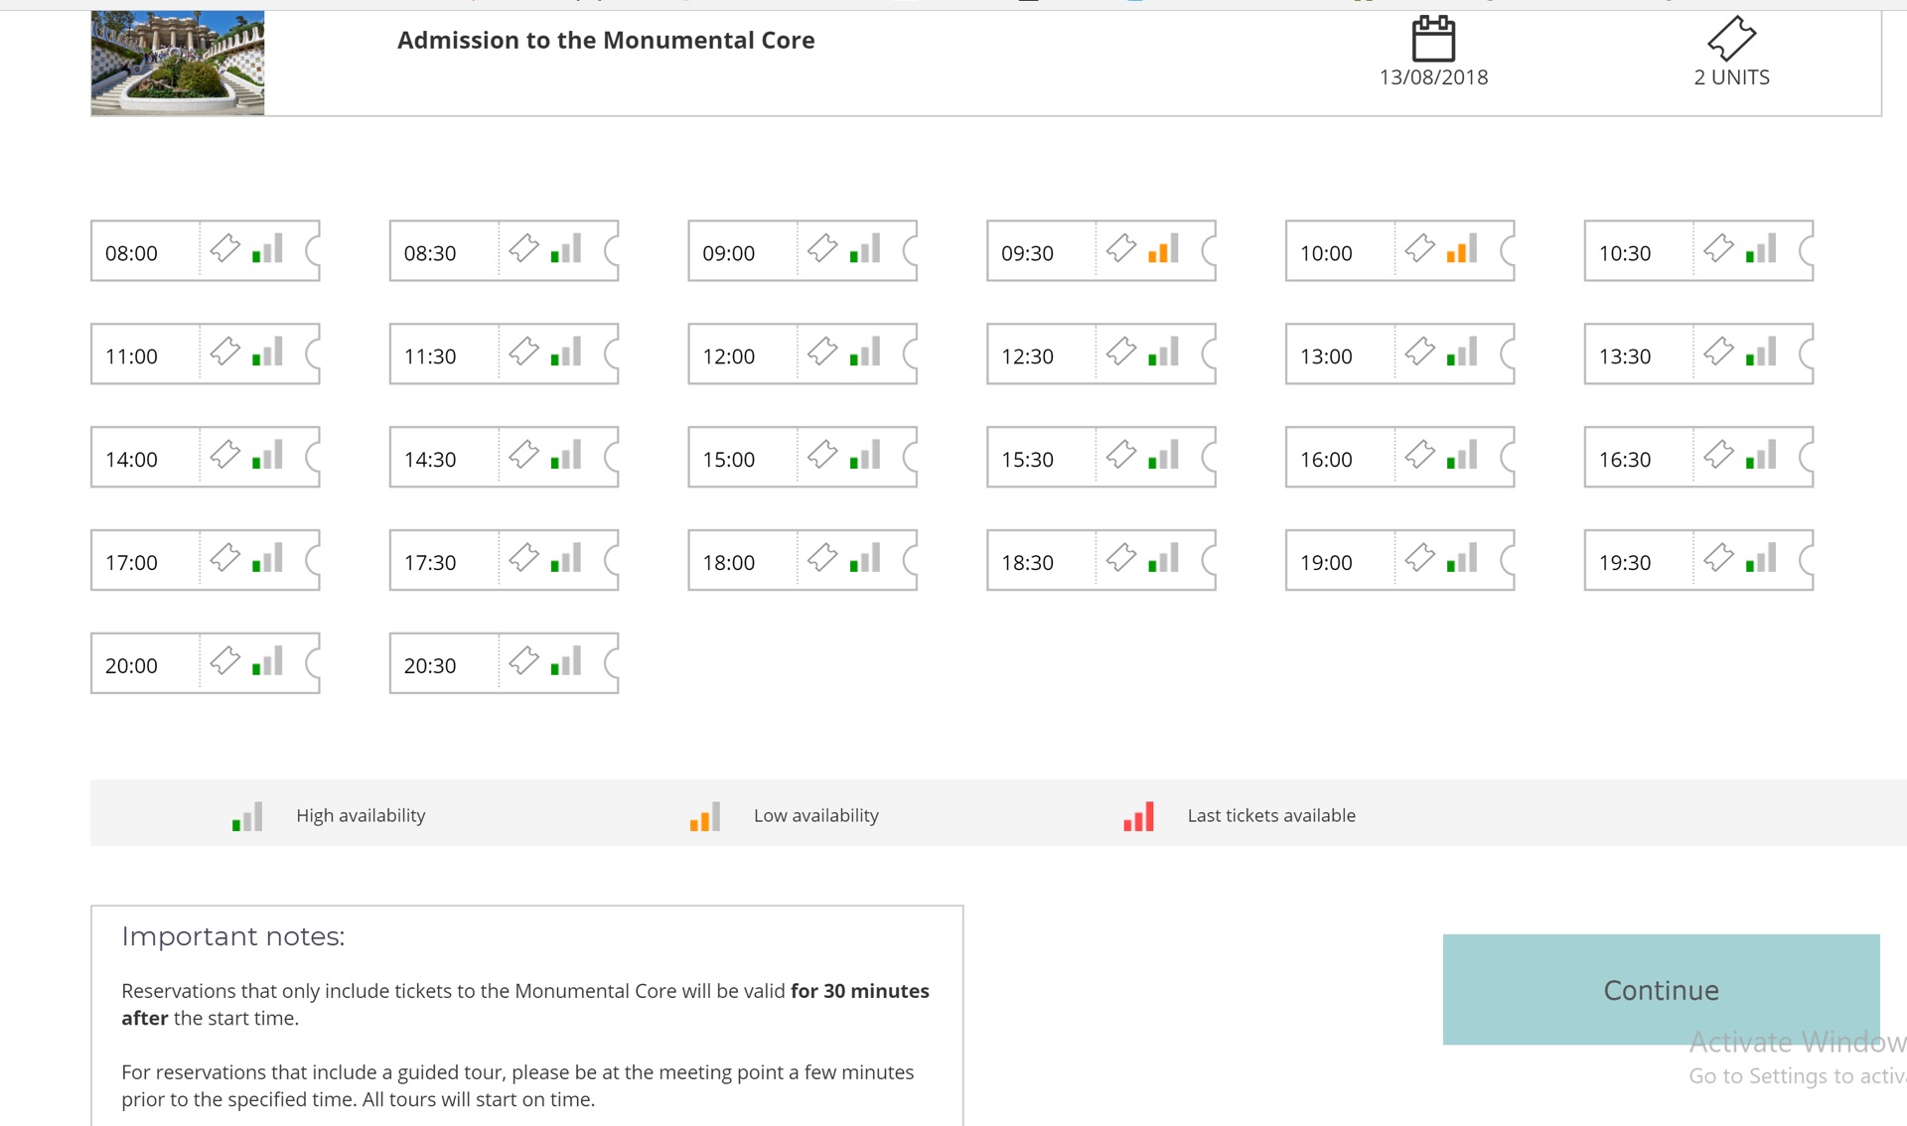
Task: Click the ticket icon in the 18:30 slot
Action: coord(1121,557)
